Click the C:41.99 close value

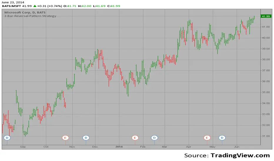113,6
